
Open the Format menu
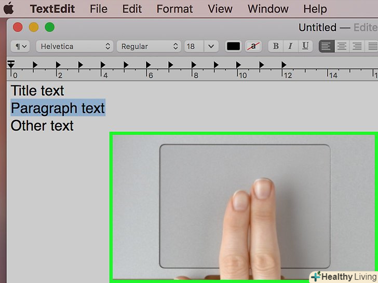tap(174, 9)
